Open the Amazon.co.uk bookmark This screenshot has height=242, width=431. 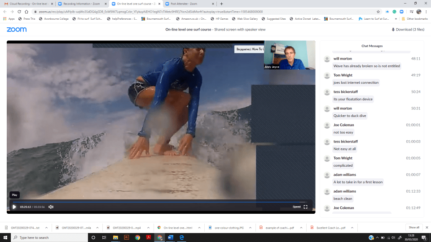pyautogui.click(x=191, y=19)
